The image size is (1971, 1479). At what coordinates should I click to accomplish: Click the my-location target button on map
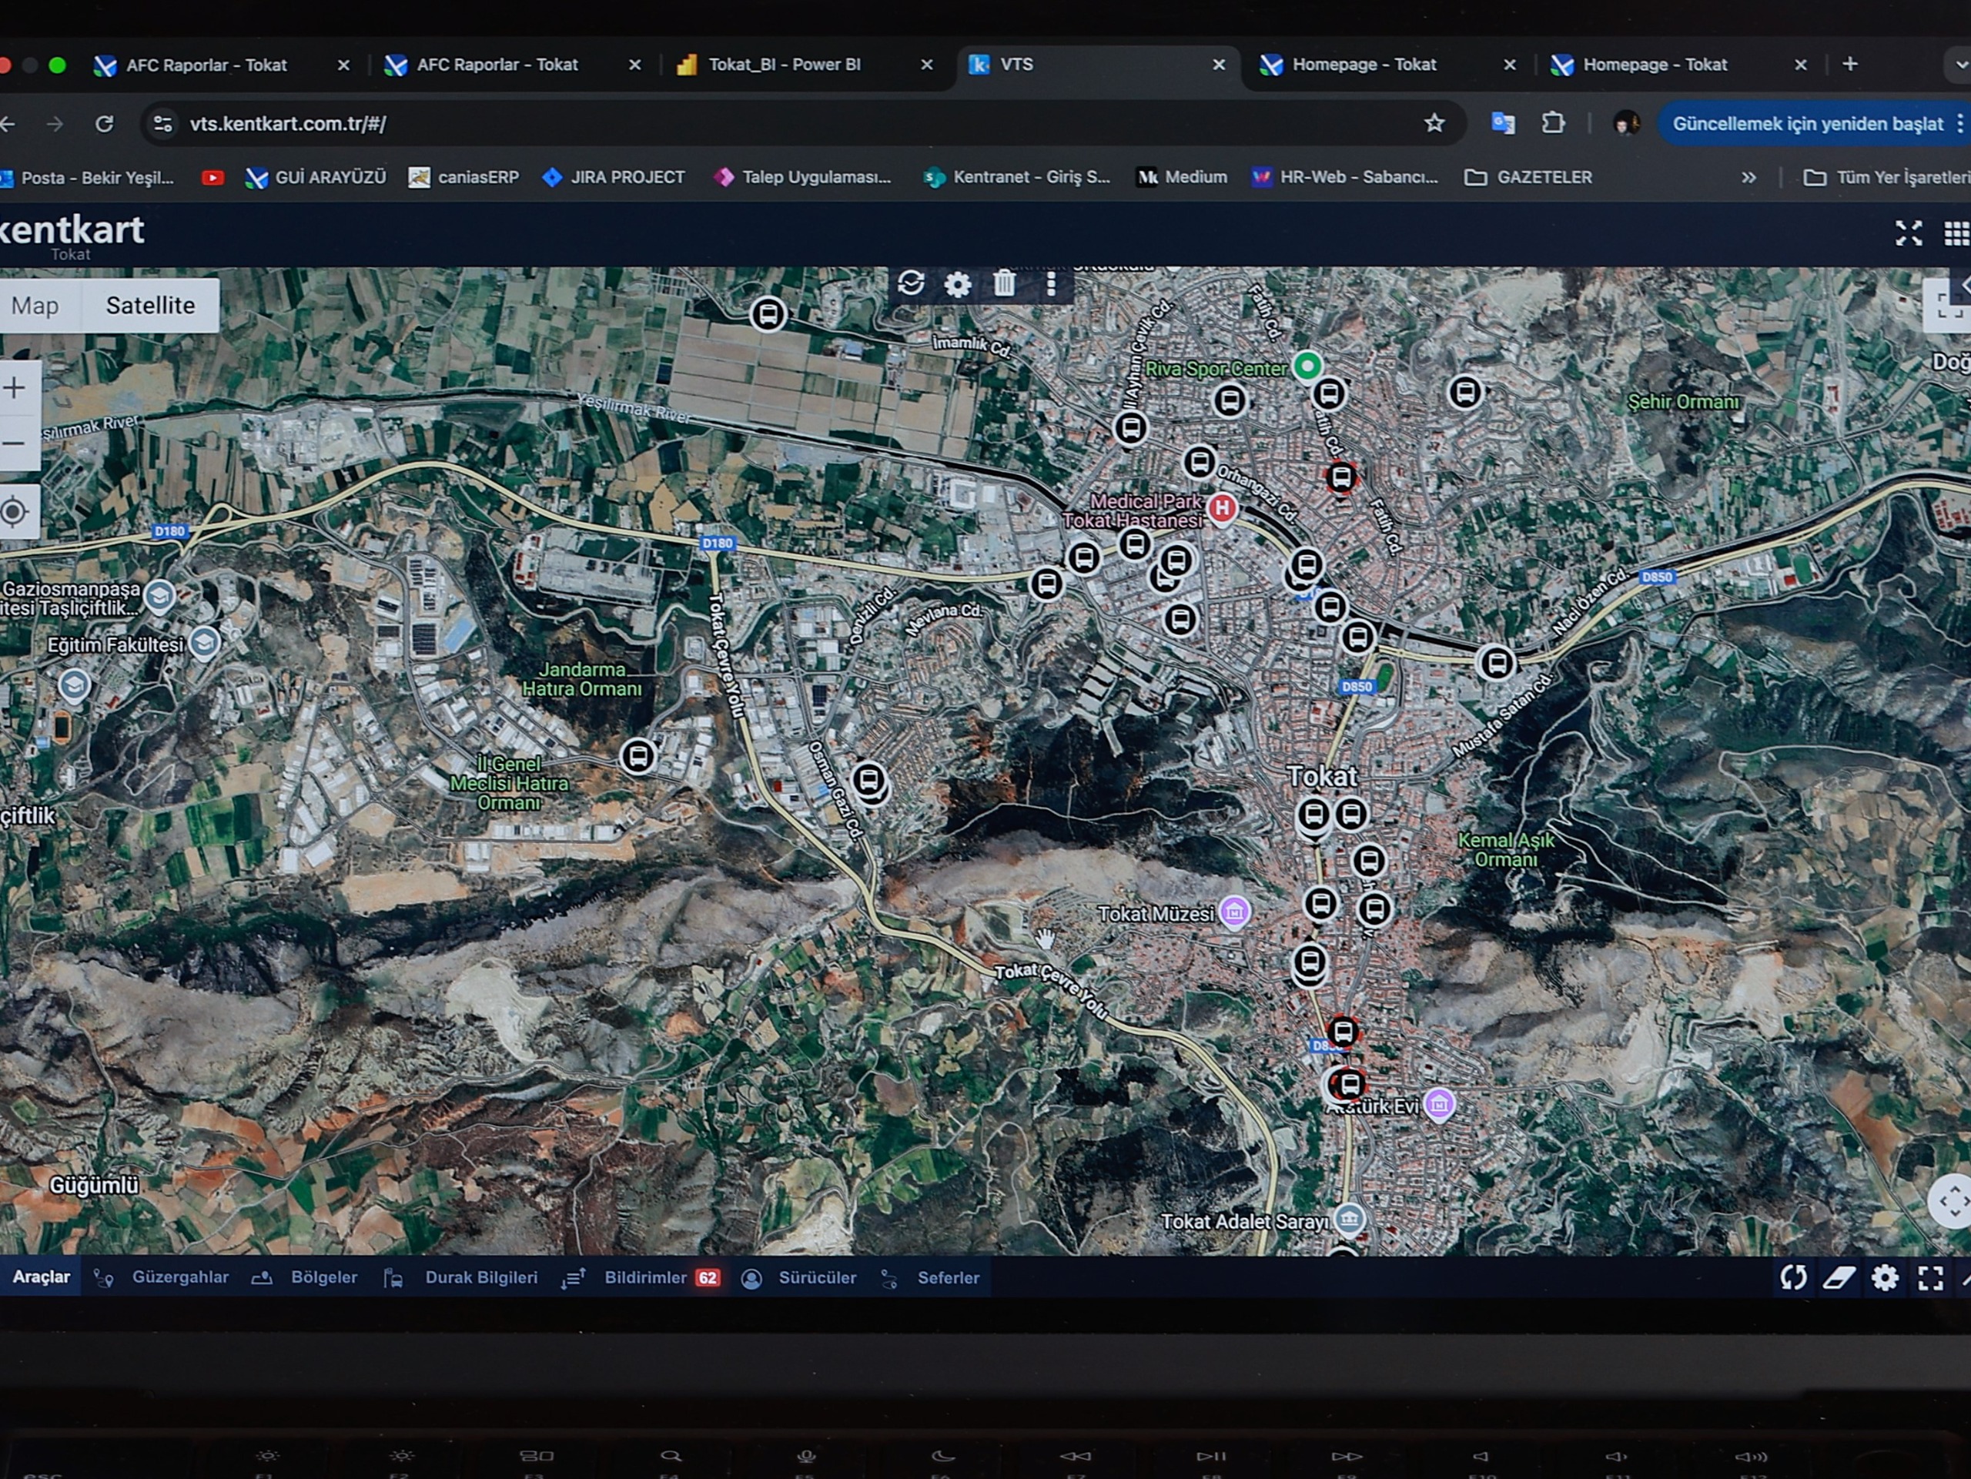point(15,512)
